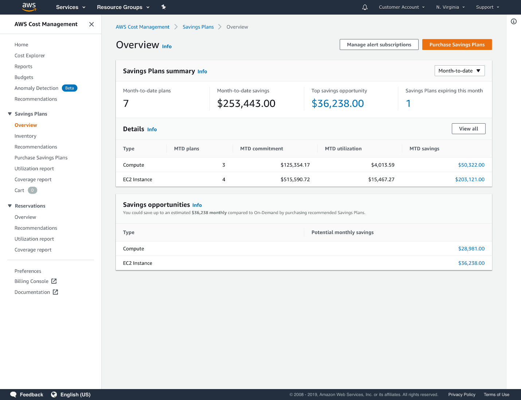Click Info link beside Savings opportunities
The height and width of the screenshot is (400, 521).
click(x=197, y=205)
